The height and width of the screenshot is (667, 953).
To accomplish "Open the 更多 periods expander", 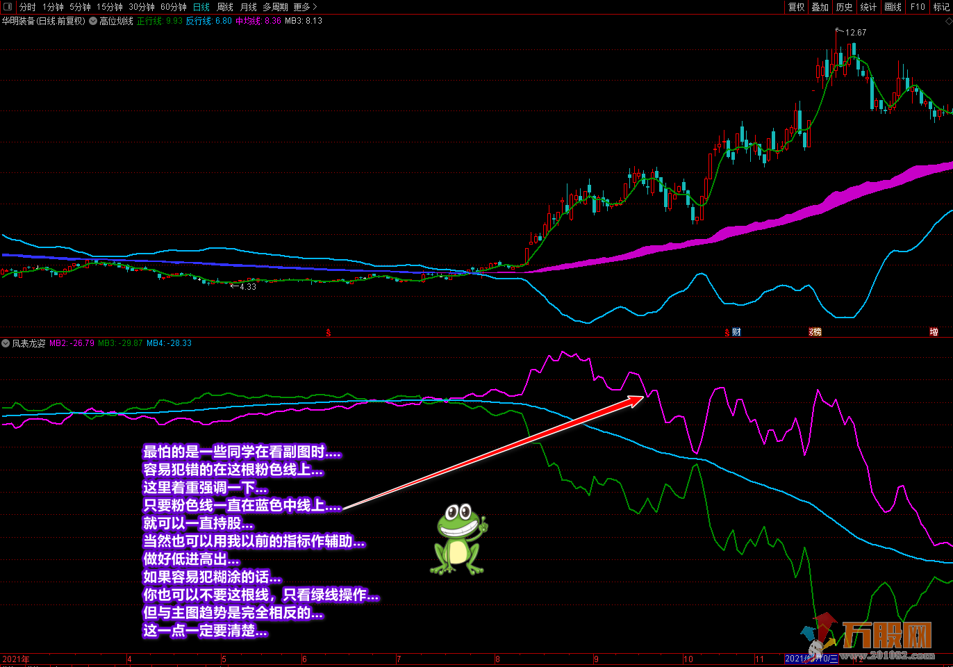I will tap(304, 7).
